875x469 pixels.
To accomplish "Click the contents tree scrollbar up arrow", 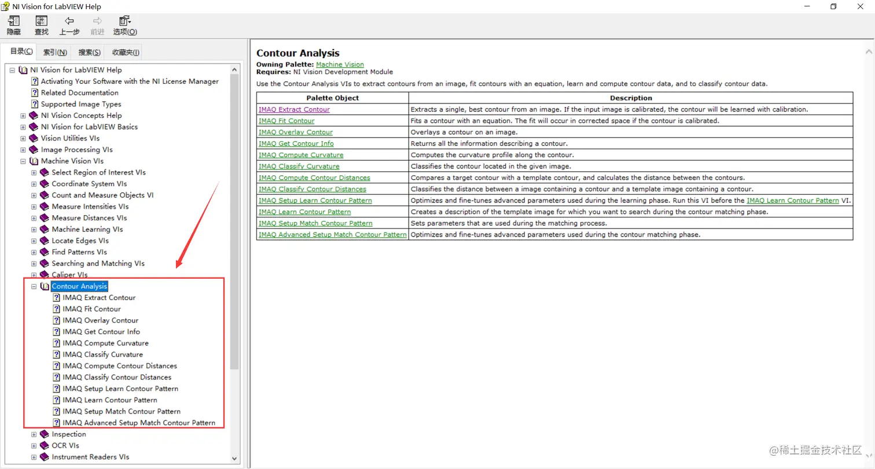I will tap(234, 69).
